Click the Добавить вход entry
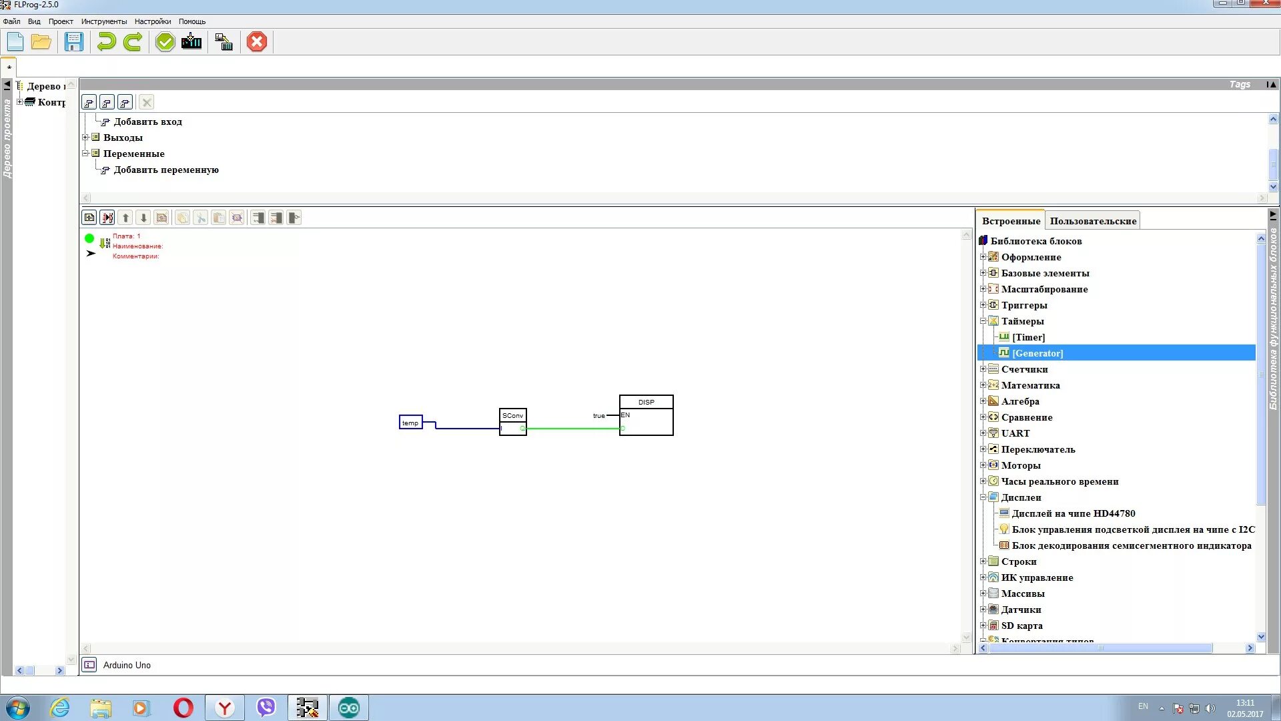Screen dimensions: 1281x721 (147, 122)
